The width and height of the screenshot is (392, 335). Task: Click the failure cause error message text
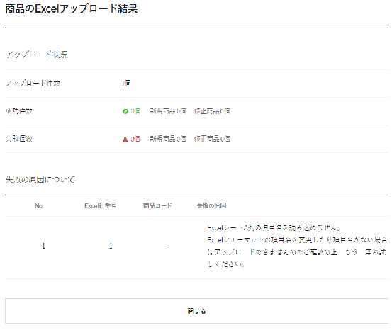tap(297, 246)
